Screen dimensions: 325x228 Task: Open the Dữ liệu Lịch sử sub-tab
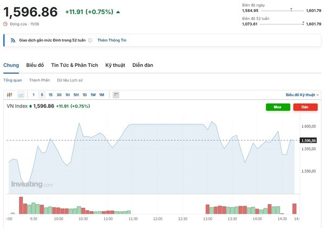69,80
